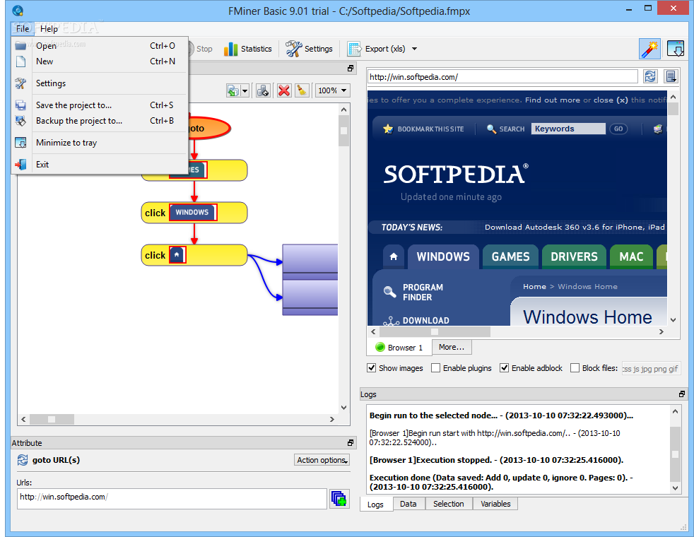Viewport: 694px width, 537px height.
Task: Select Minimize to tray menu entry
Action: click(x=101, y=143)
